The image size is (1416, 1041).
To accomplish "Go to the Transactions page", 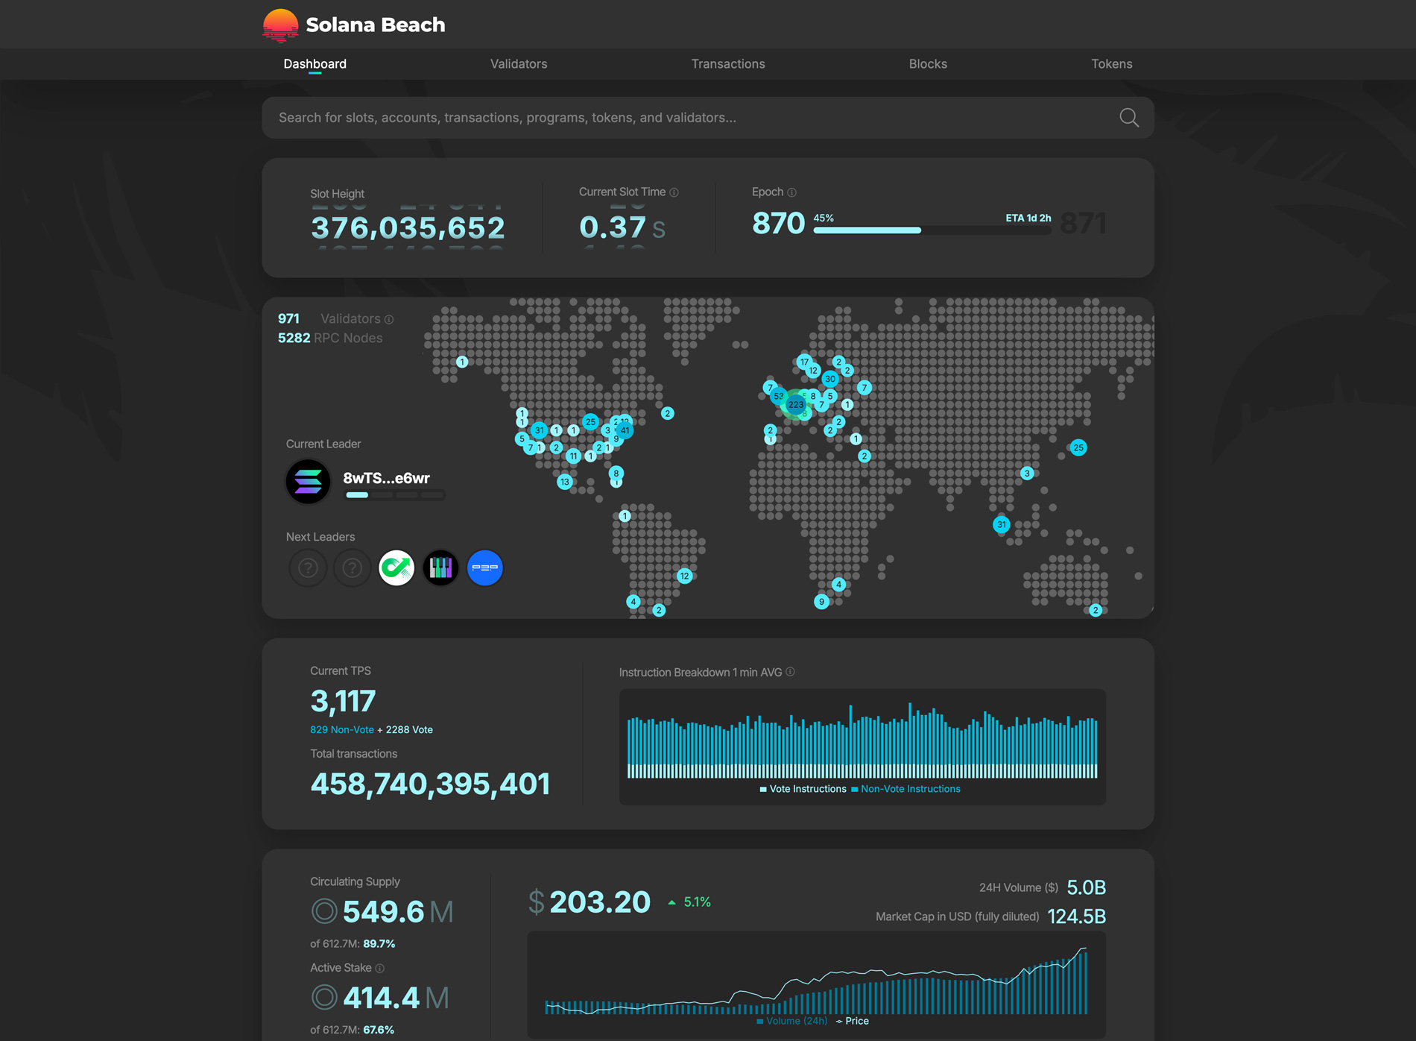I will point(728,64).
